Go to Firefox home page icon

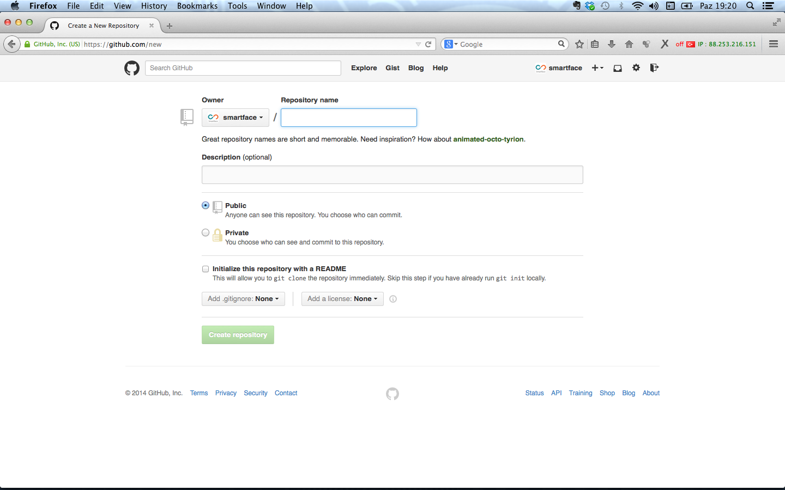pyautogui.click(x=629, y=44)
